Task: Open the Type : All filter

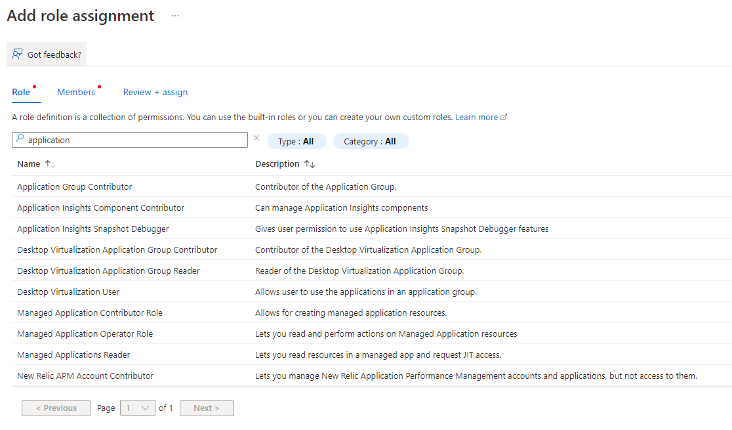Action: coord(296,140)
